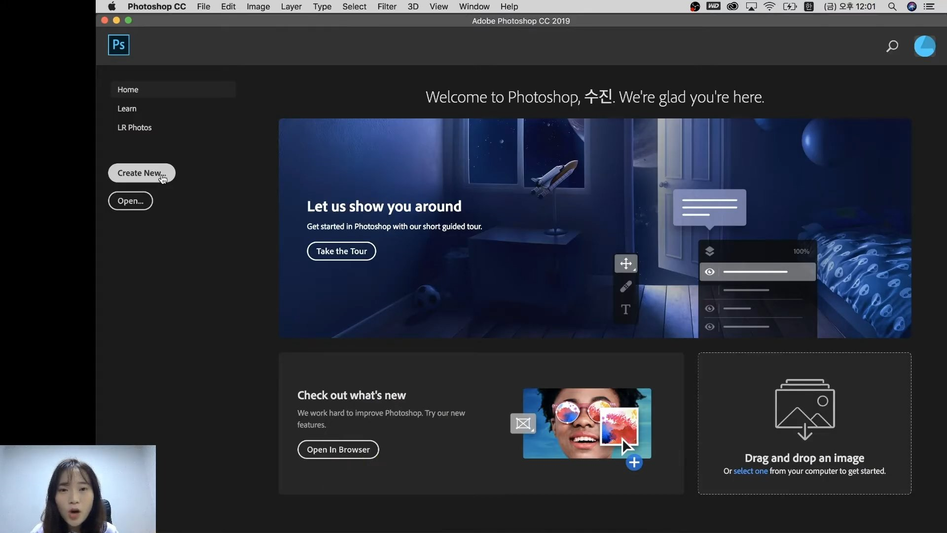Open the blue profile avatar

(x=924, y=46)
